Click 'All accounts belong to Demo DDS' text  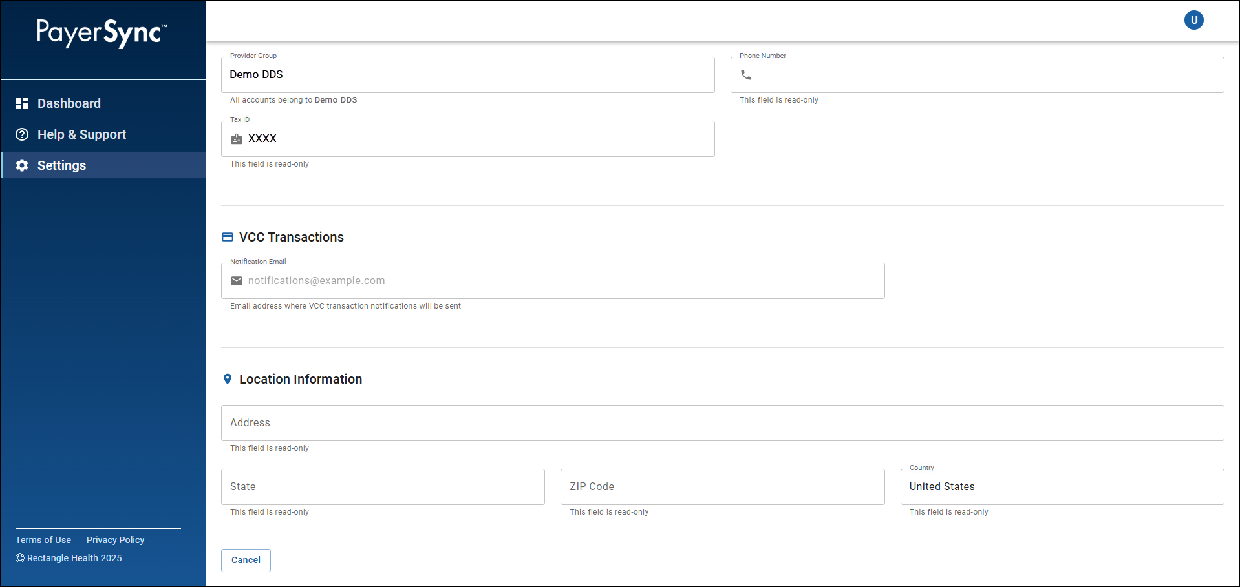(x=294, y=100)
